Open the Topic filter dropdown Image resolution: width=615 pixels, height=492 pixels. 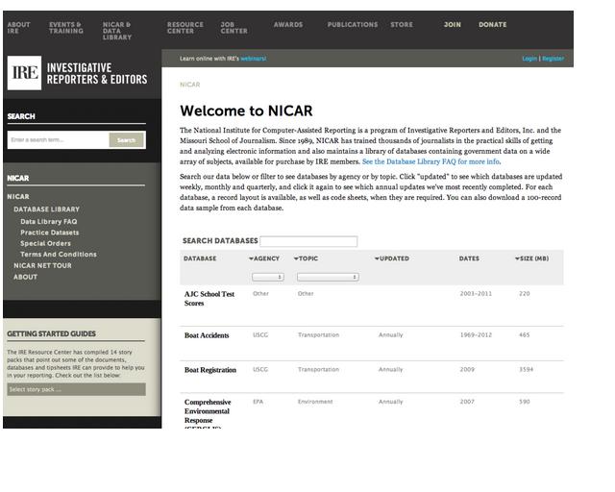pos(328,277)
